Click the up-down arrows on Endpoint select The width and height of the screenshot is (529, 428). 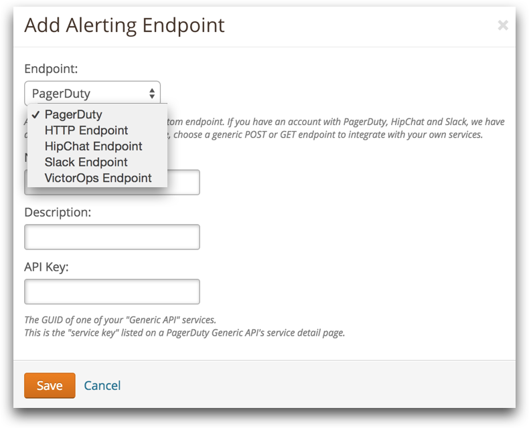point(153,94)
